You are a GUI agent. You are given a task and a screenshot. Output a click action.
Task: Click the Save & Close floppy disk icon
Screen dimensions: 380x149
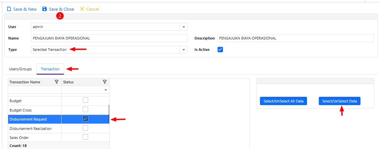click(44, 9)
